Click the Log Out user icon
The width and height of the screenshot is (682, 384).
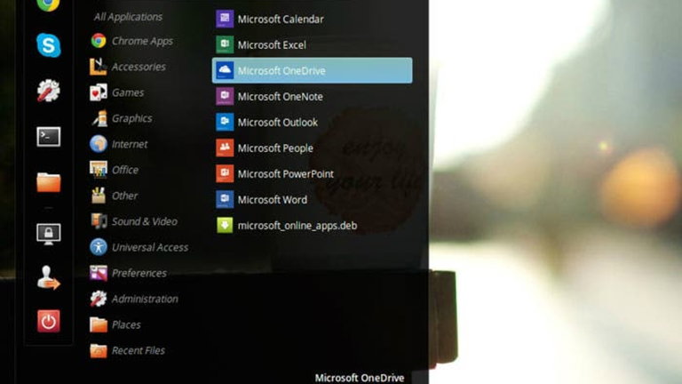[x=48, y=277]
